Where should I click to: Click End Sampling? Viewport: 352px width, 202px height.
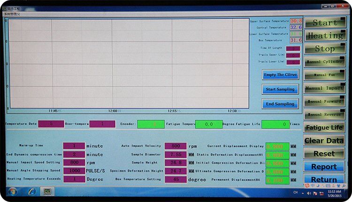click(280, 104)
